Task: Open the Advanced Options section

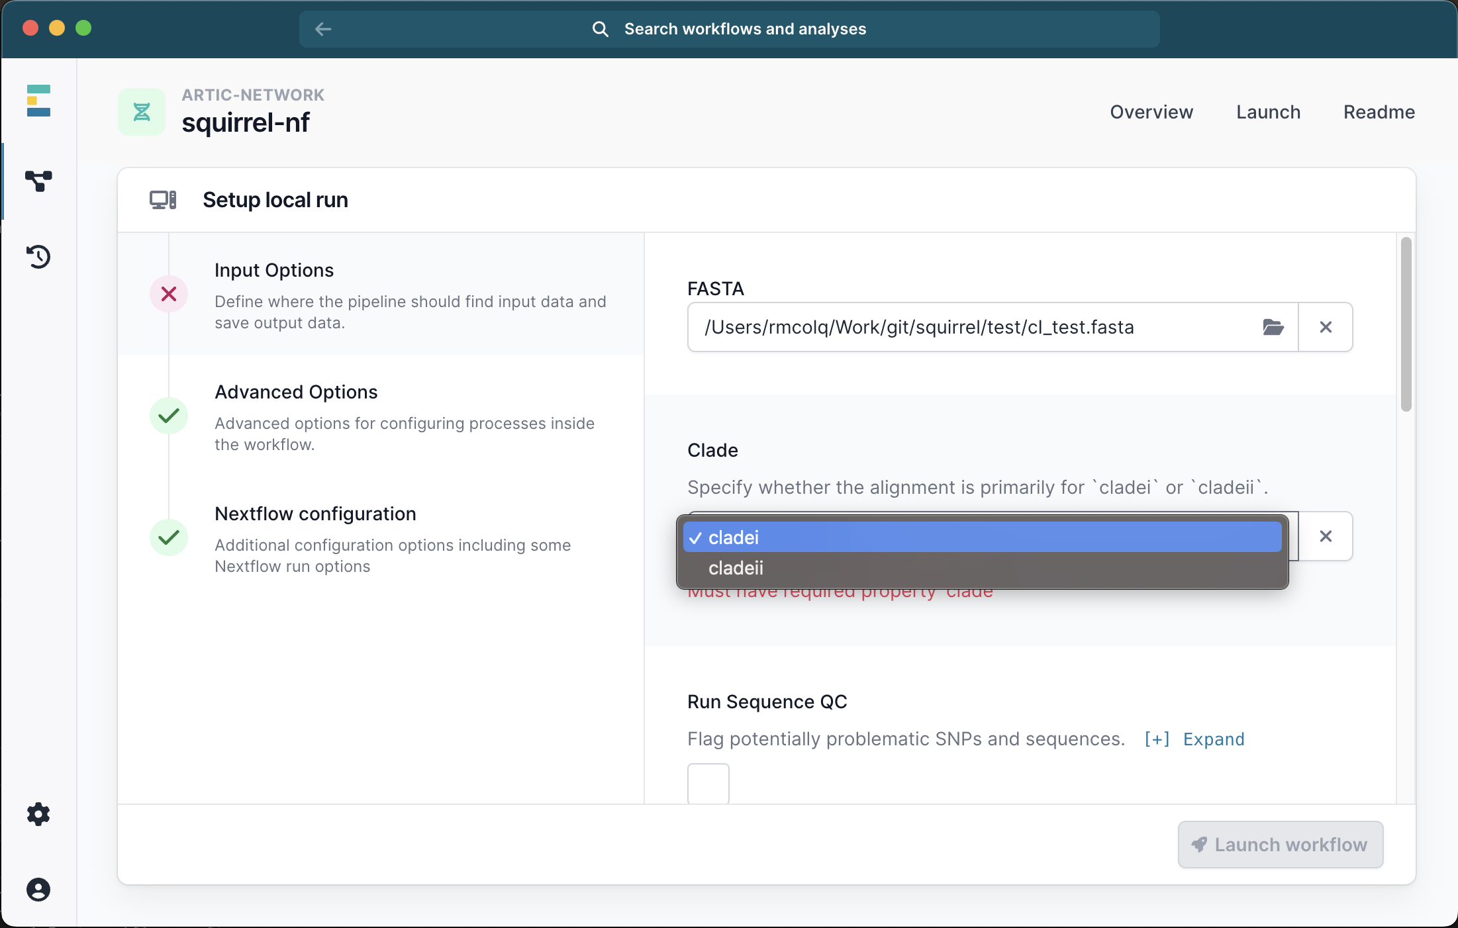Action: click(x=296, y=392)
